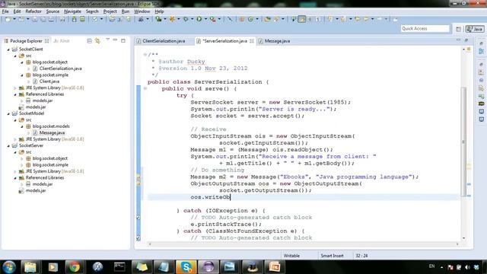Open Skype from the taskbar
Screen dimensions: 487x274
point(186,267)
